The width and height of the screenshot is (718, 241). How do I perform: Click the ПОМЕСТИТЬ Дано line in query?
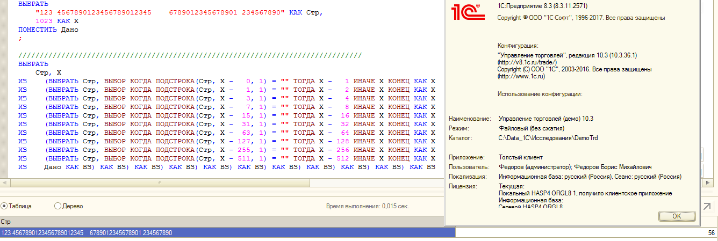coord(48,30)
